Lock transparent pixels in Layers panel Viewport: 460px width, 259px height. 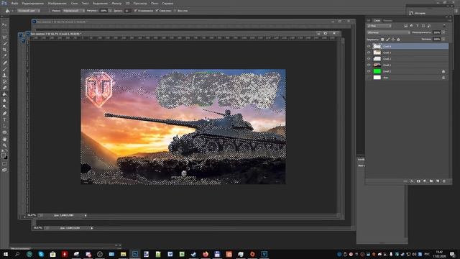click(382, 40)
